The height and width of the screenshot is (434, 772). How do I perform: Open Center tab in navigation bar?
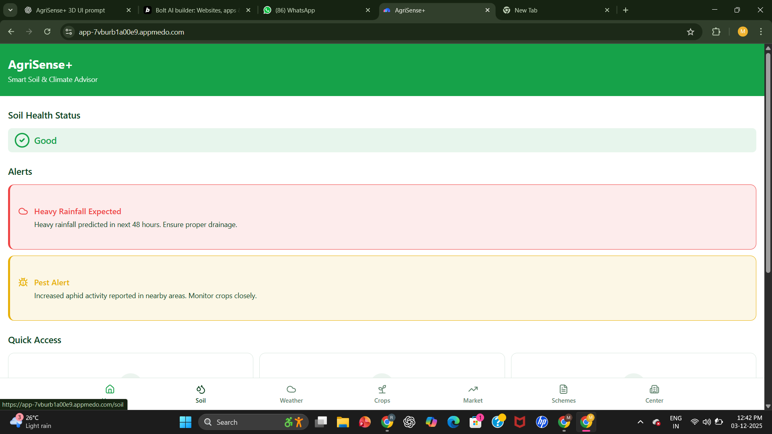click(654, 394)
